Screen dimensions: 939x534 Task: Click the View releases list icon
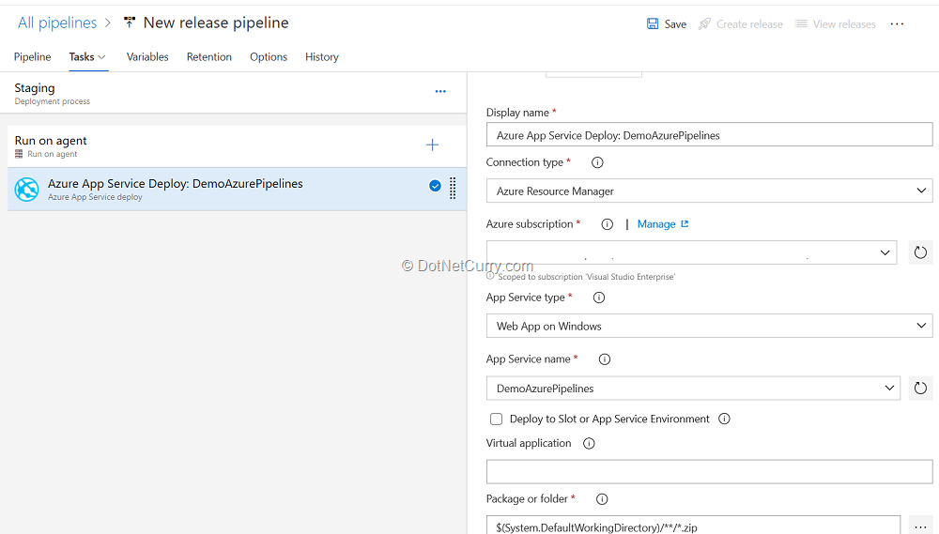pos(801,24)
